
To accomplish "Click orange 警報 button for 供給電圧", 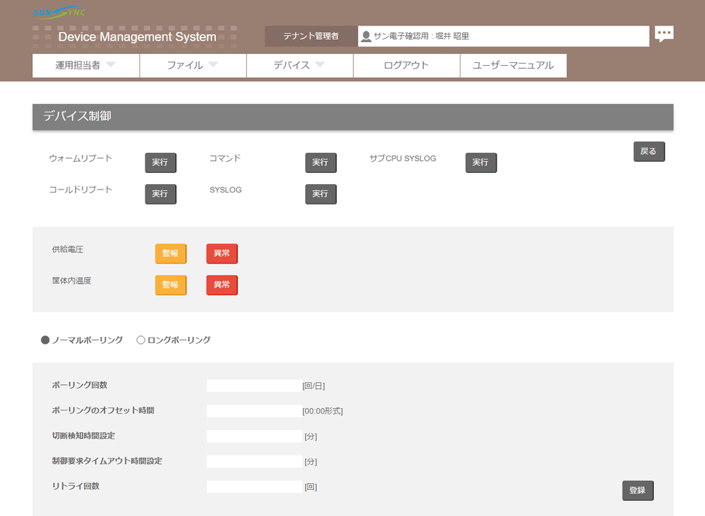I will [170, 254].
